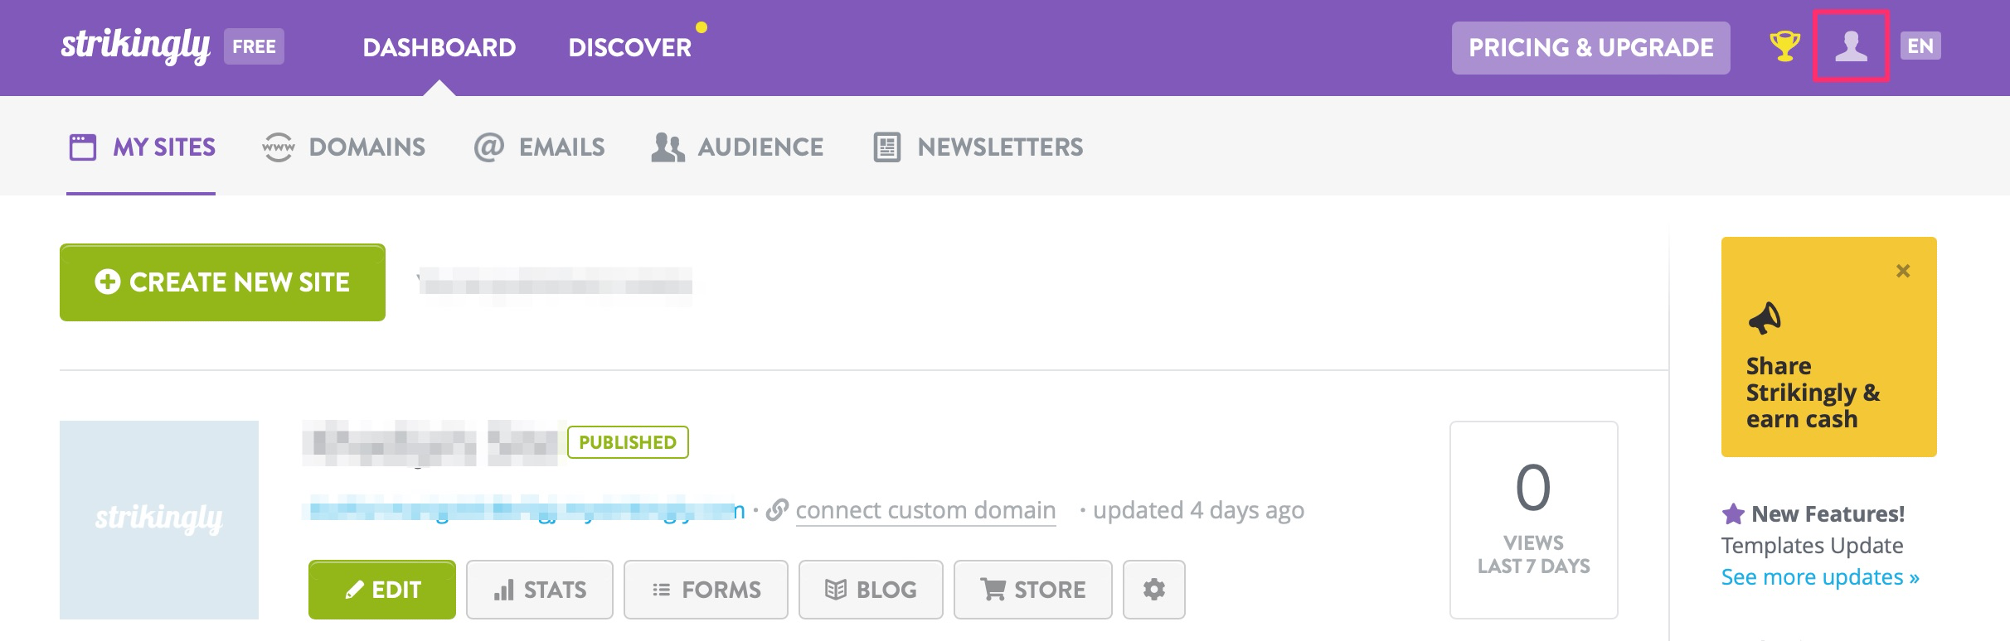Image resolution: width=2010 pixels, height=641 pixels.
Task: Open the Emails tab
Action: 539,147
